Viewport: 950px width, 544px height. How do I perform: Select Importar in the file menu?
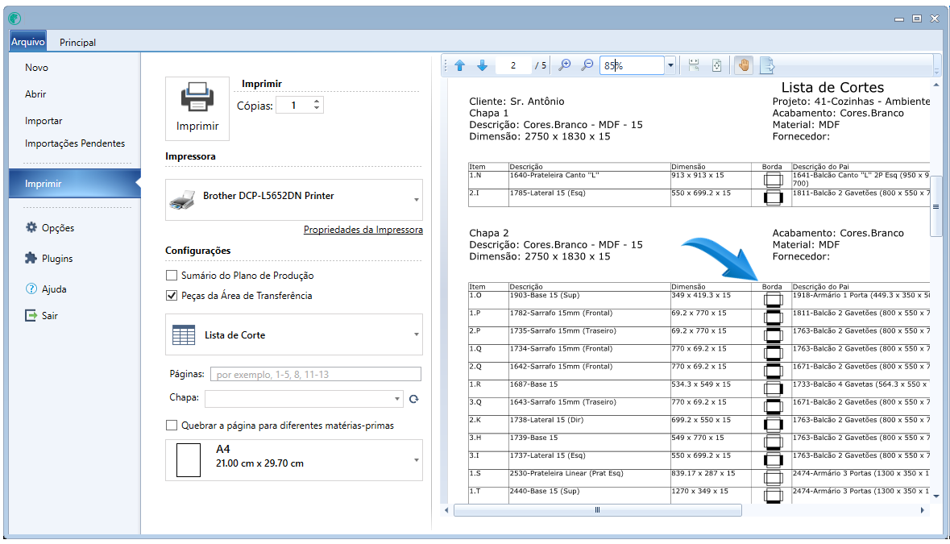[44, 121]
